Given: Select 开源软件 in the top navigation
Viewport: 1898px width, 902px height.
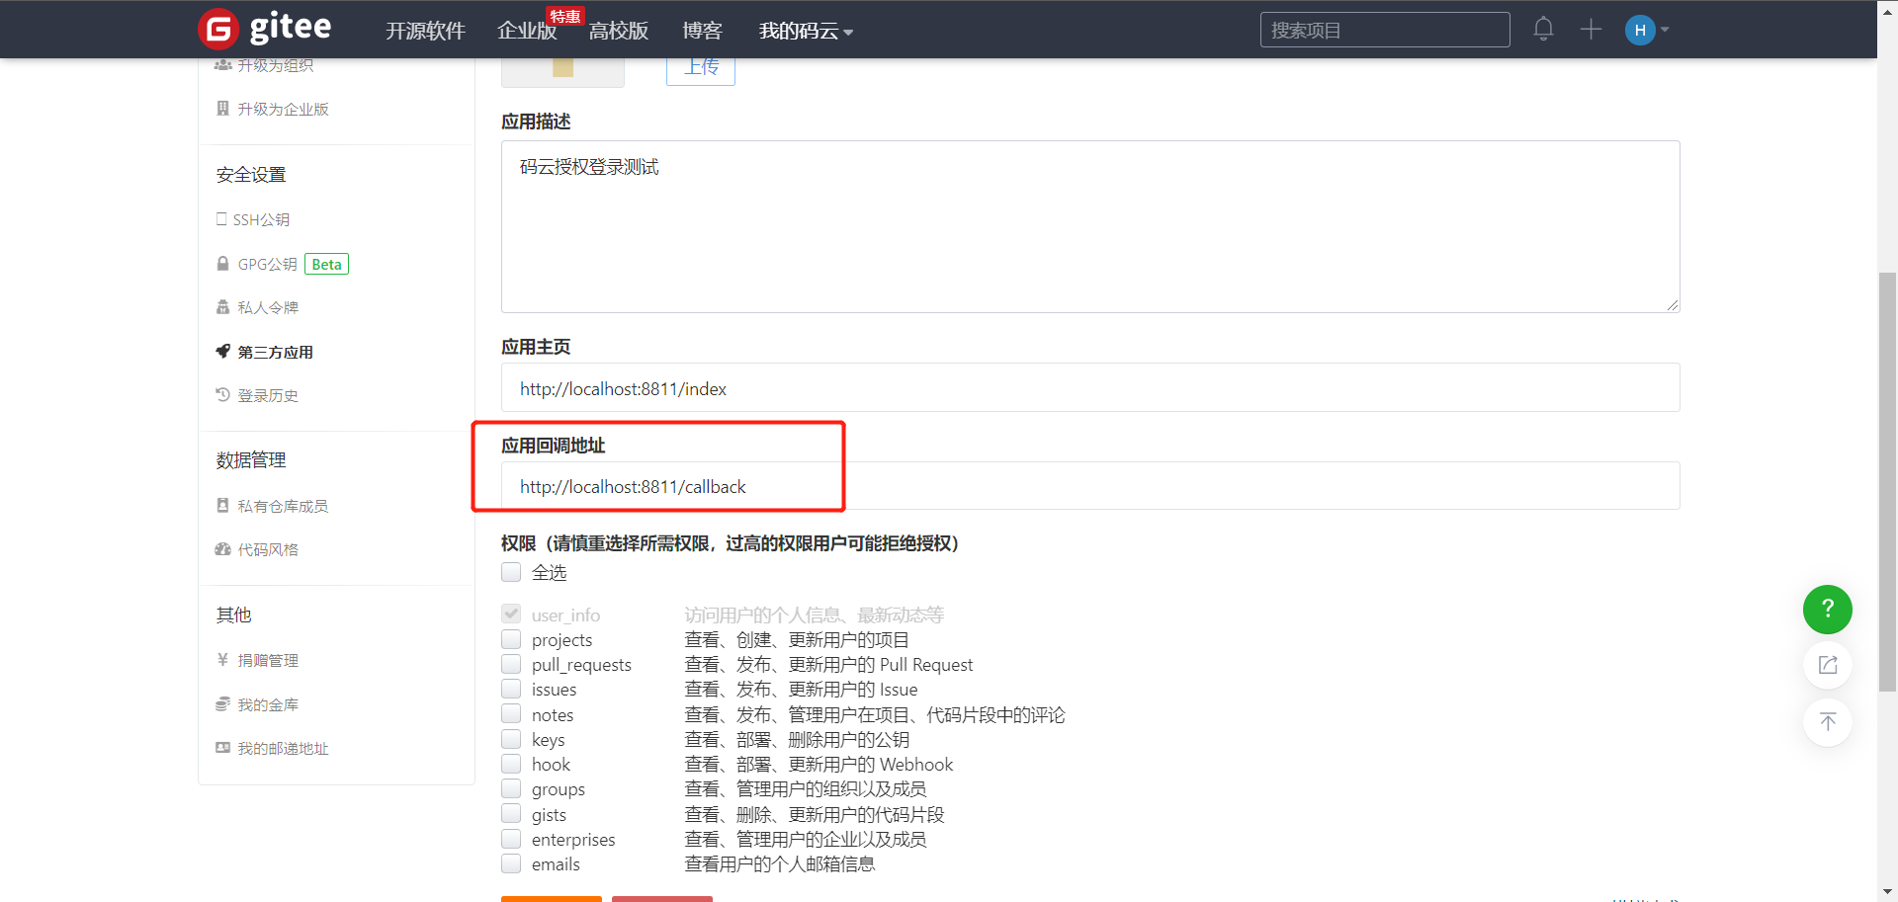Looking at the screenshot, I should pyautogui.click(x=425, y=31).
